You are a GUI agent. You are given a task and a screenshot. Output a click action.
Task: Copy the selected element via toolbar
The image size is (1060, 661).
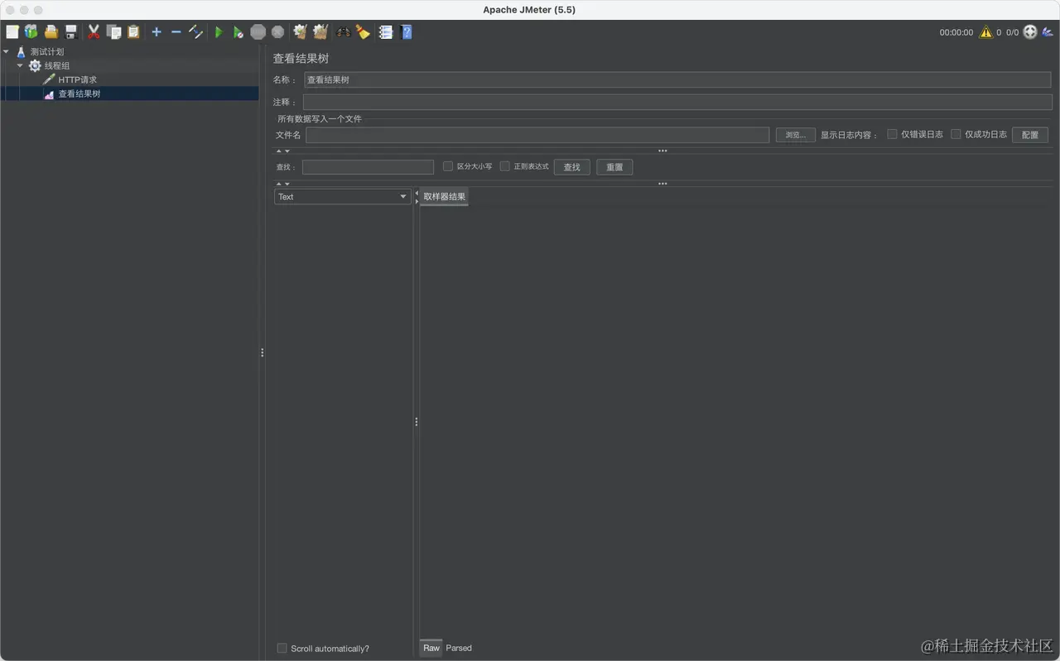point(113,32)
